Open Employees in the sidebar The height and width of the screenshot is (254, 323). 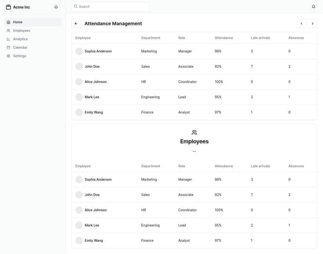[x=22, y=31]
